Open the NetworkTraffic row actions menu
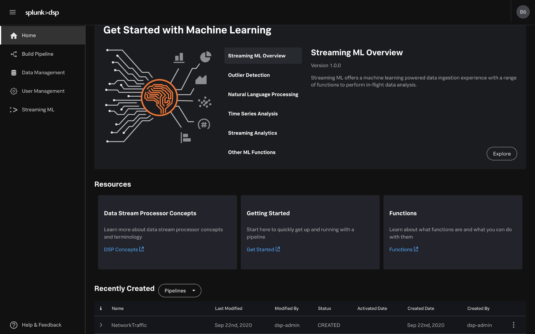Image resolution: width=535 pixels, height=334 pixels. (x=513, y=325)
